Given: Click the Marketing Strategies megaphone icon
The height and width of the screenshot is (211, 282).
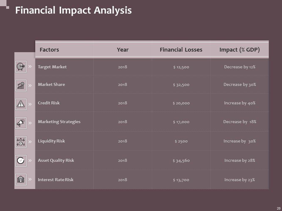Looking at the screenshot, I should [21, 123].
